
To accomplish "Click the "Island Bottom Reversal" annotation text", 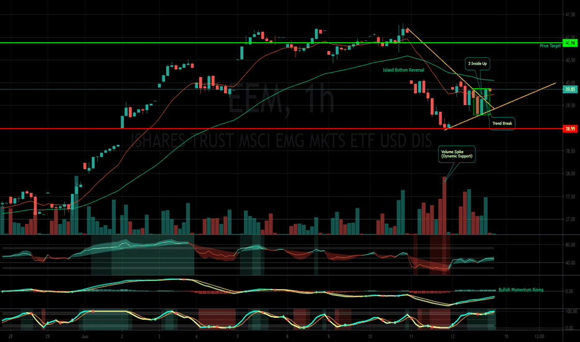I will tap(403, 70).
